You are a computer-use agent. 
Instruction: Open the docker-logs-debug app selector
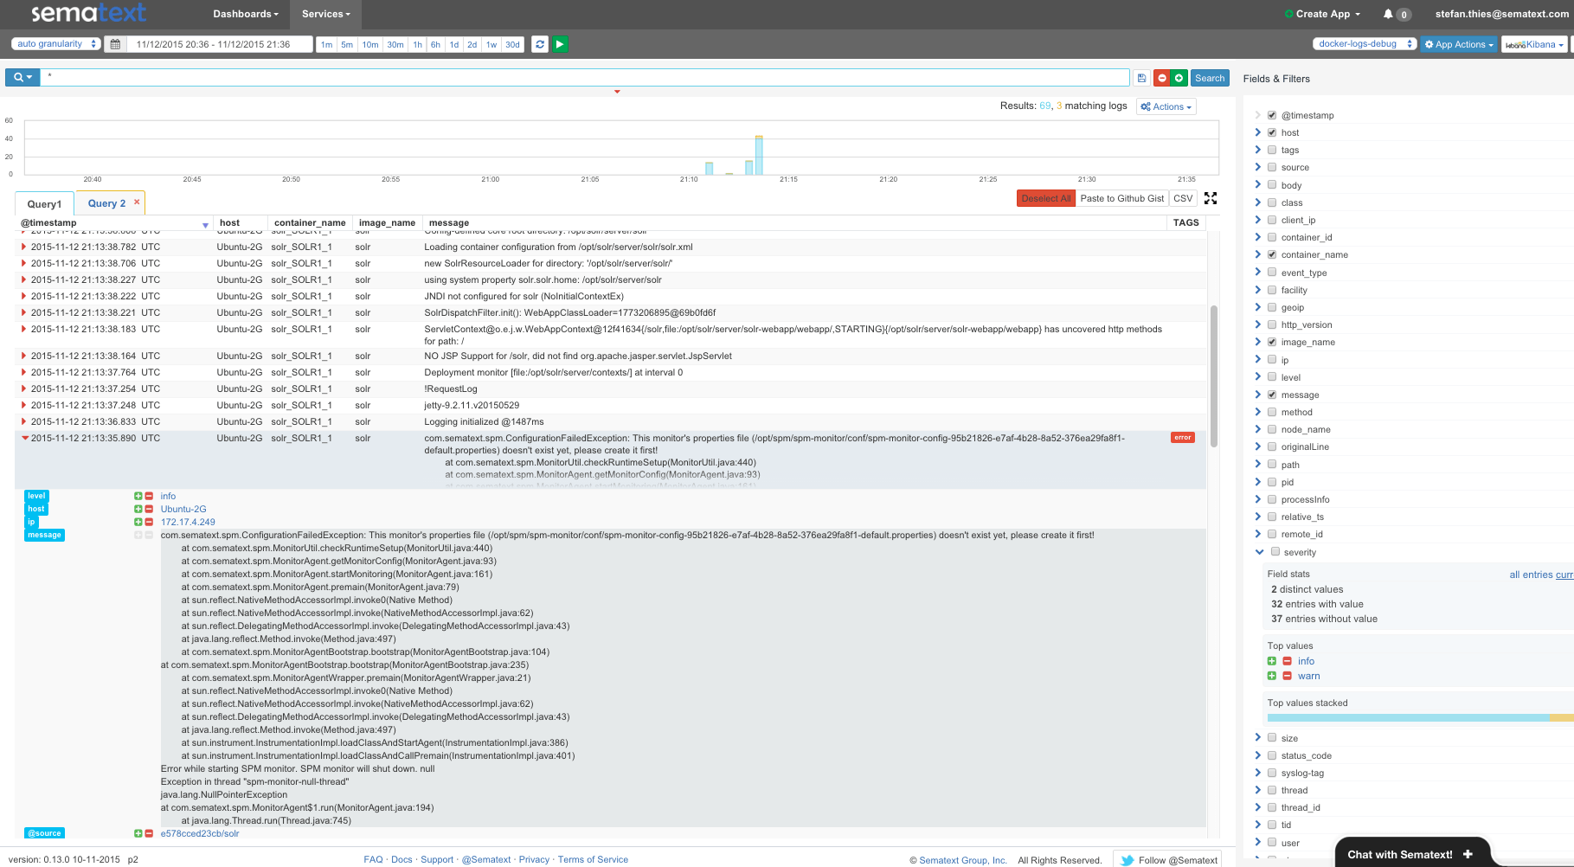coord(1365,44)
